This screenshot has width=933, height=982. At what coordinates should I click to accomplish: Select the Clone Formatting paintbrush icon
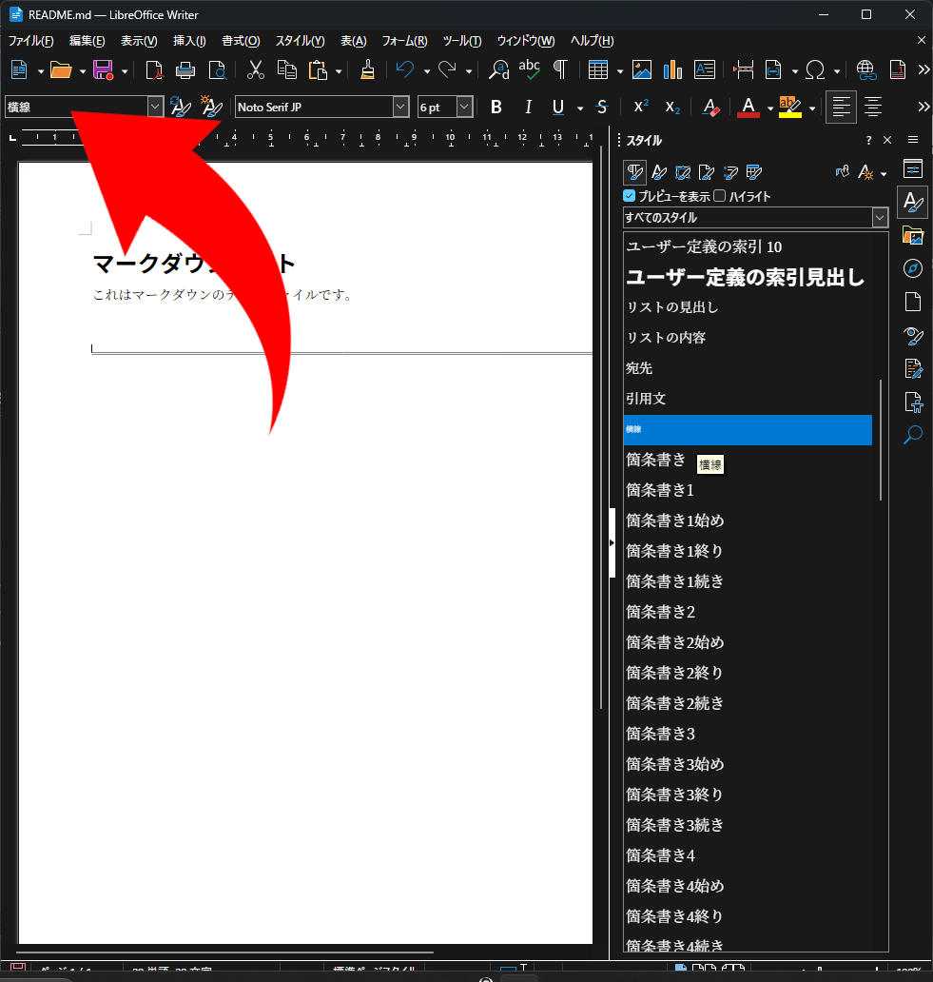click(367, 69)
